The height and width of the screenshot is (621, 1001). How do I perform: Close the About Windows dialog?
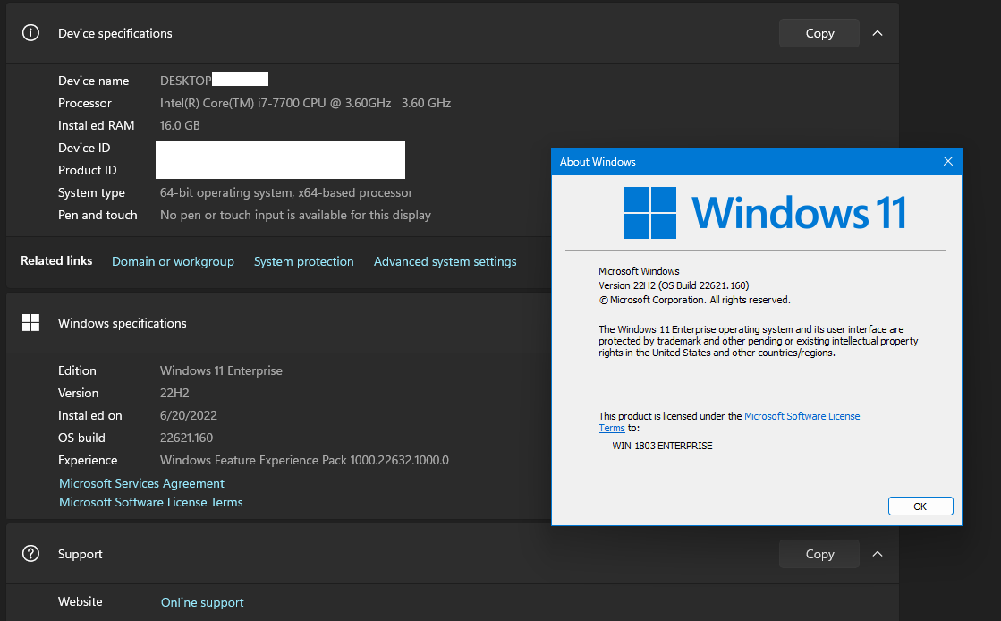(947, 162)
